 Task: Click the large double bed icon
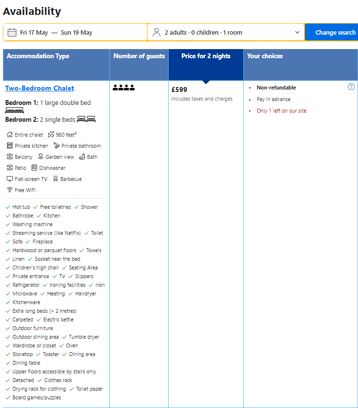coord(14,111)
